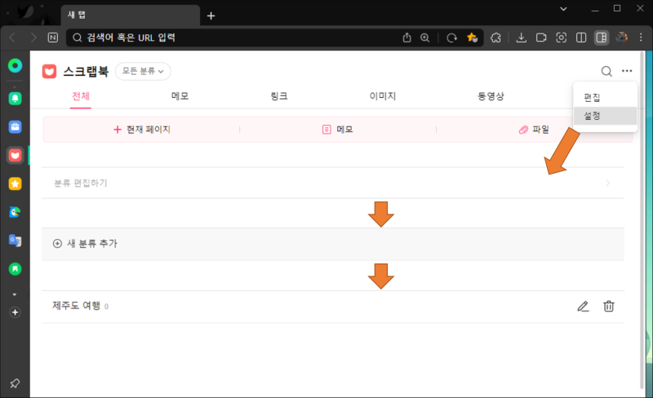Click the scrapbook panel vertical scrollbar
This screenshot has height=398, width=653.
point(642,221)
